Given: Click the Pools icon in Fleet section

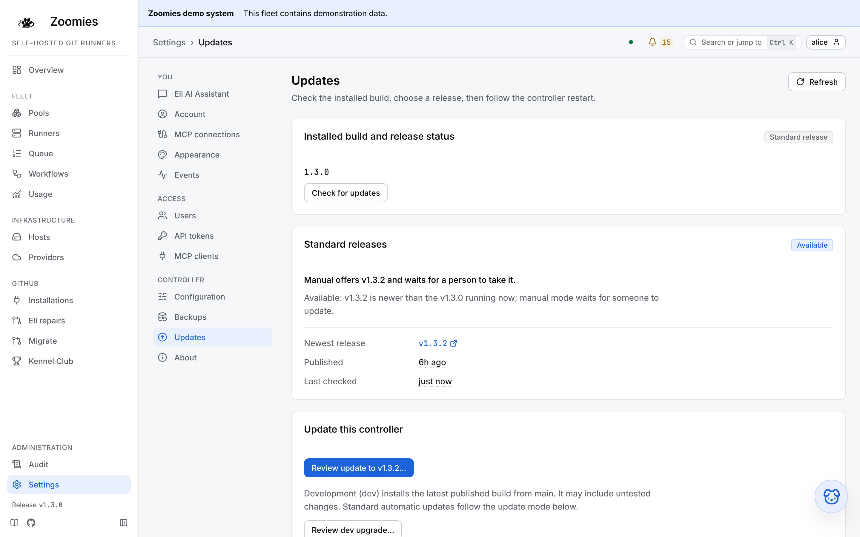Looking at the screenshot, I should 17,113.
